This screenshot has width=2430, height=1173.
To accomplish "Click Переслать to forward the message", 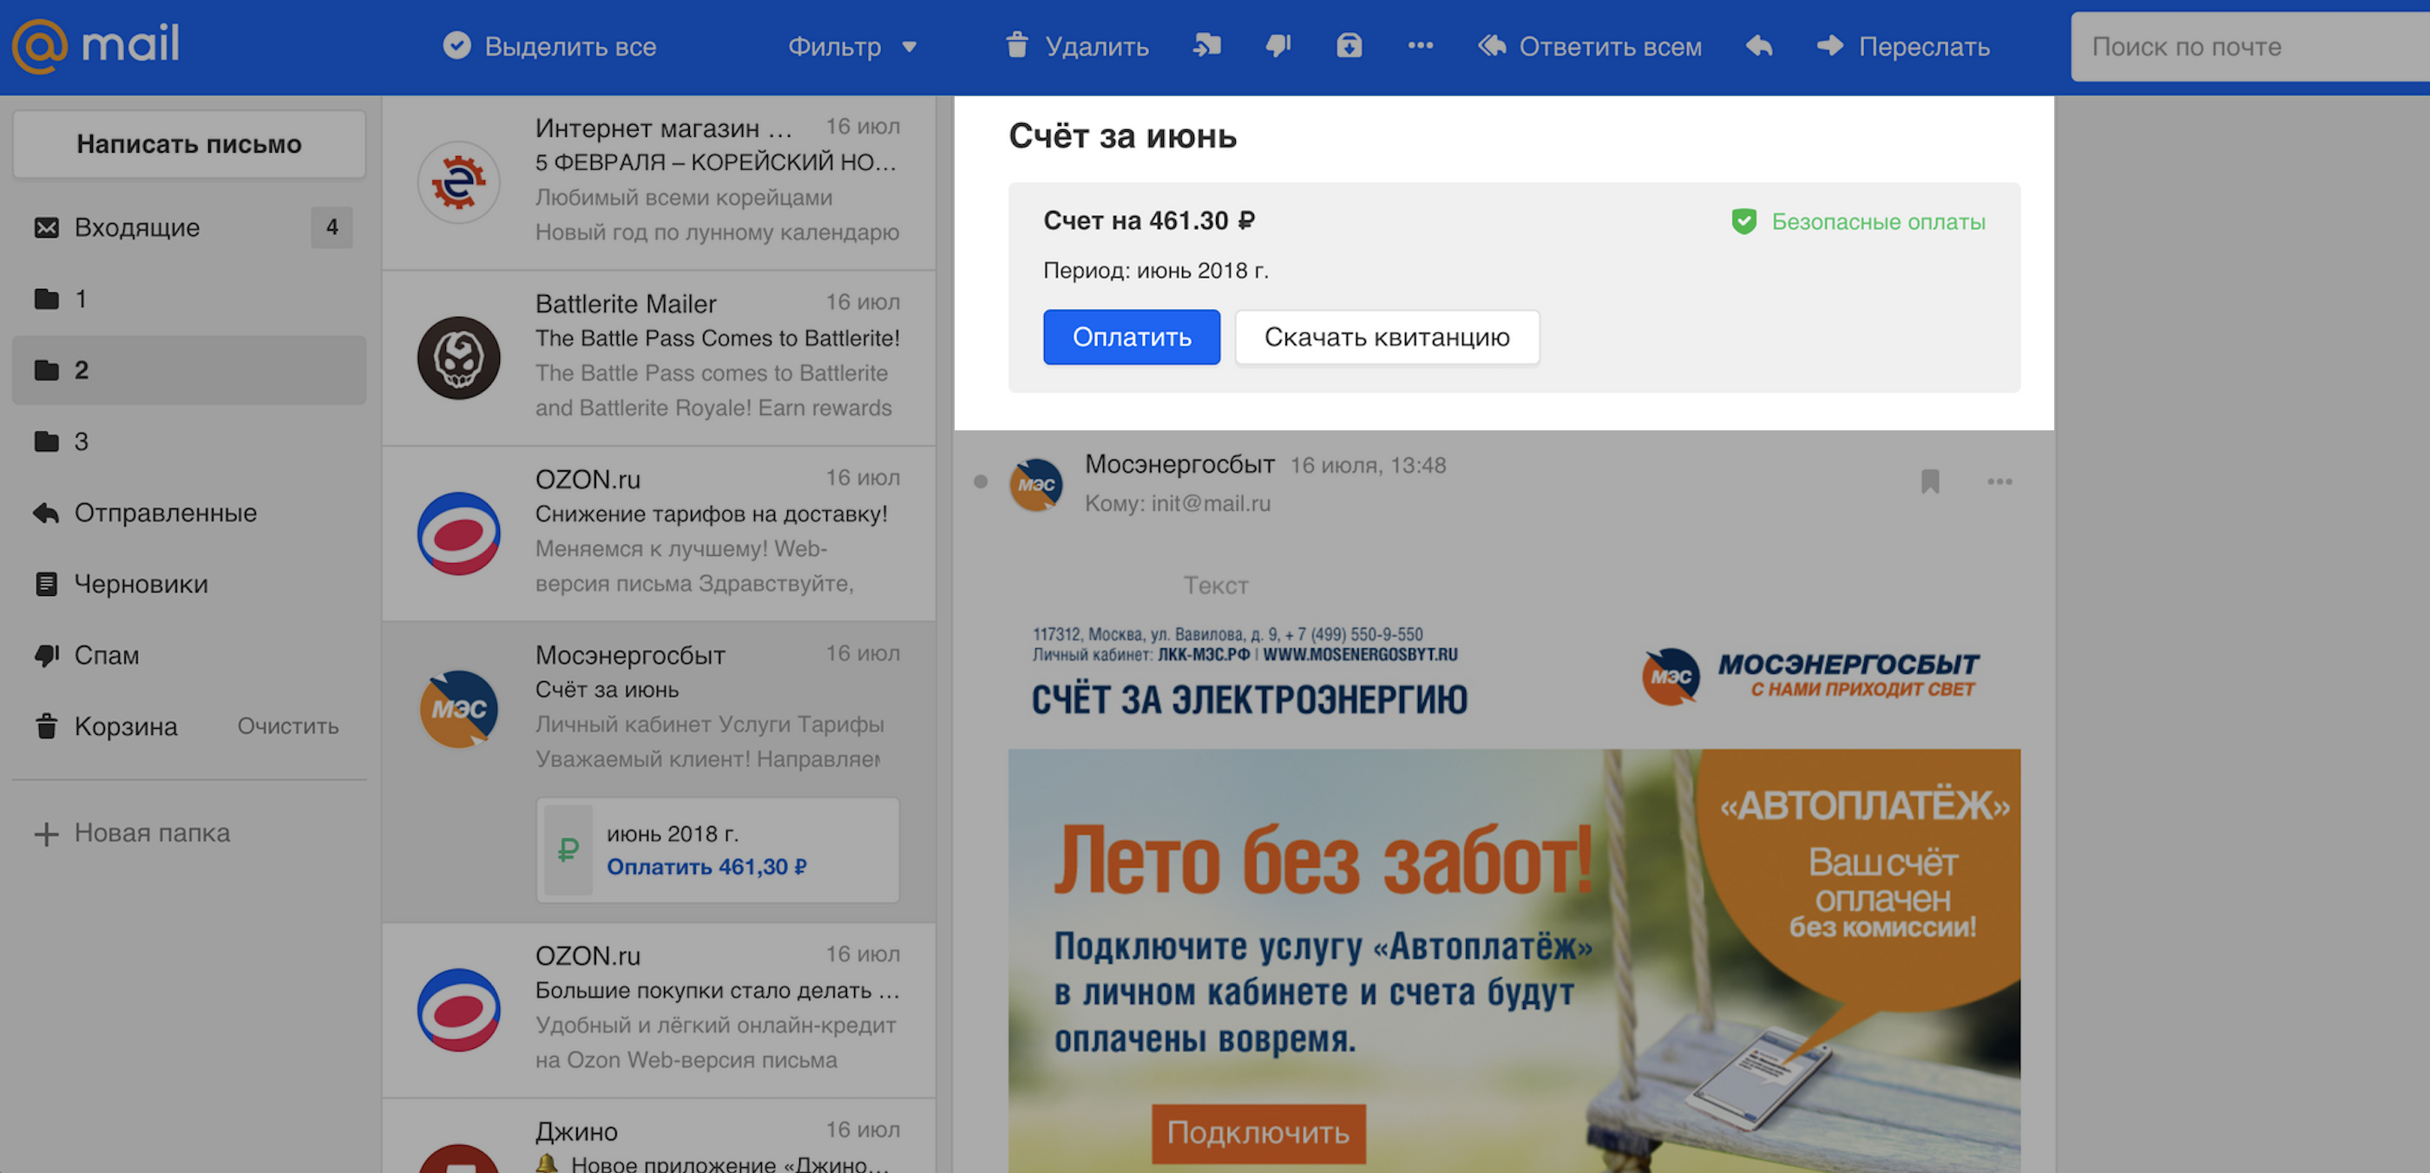I will click(1903, 46).
